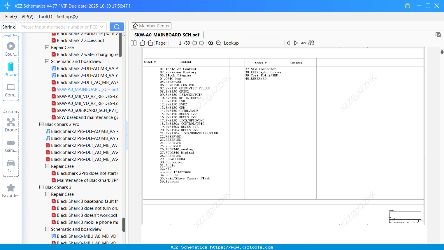Image resolution: width=444 pixels, height=250 pixels.
Task: Click the blue search magnifier button
Action: [117, 27]
